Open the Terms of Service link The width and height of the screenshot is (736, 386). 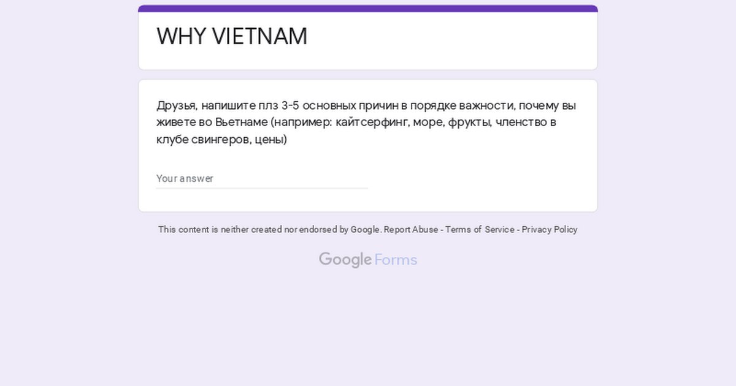point(480,230)
